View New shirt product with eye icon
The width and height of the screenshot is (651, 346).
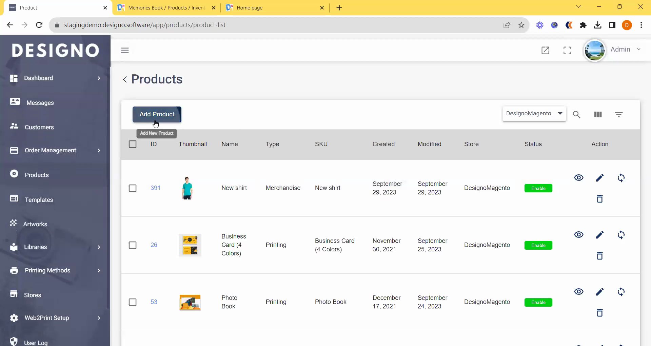pyautogui.click(x=578, y=178)
